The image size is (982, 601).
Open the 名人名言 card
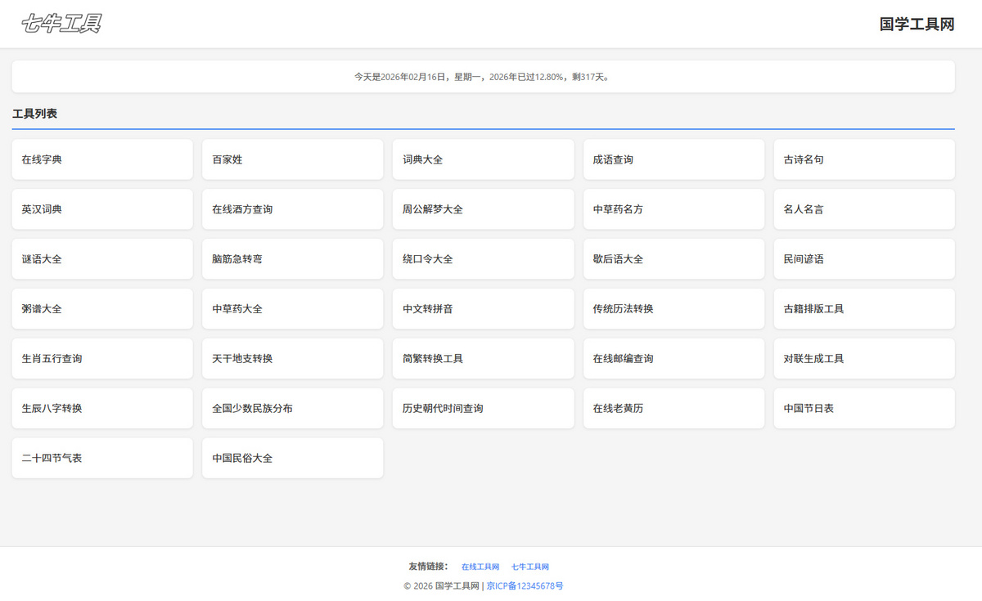pos(864,209)
